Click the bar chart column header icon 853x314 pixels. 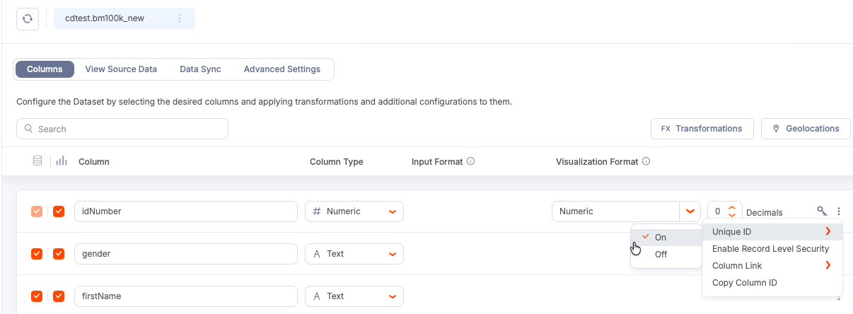[x=62, y=161]
